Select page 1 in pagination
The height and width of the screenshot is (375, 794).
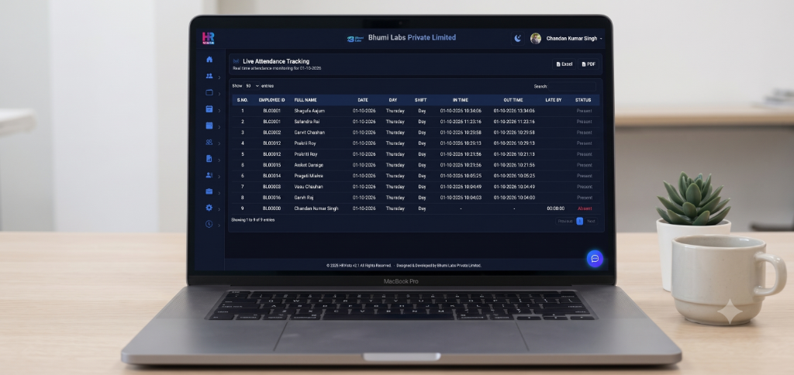point(580,221)
